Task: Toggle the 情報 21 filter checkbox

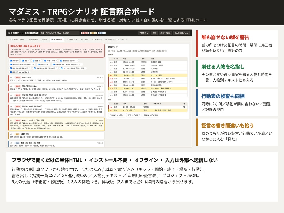Action: pyautogui.click(x=34, y=60)
